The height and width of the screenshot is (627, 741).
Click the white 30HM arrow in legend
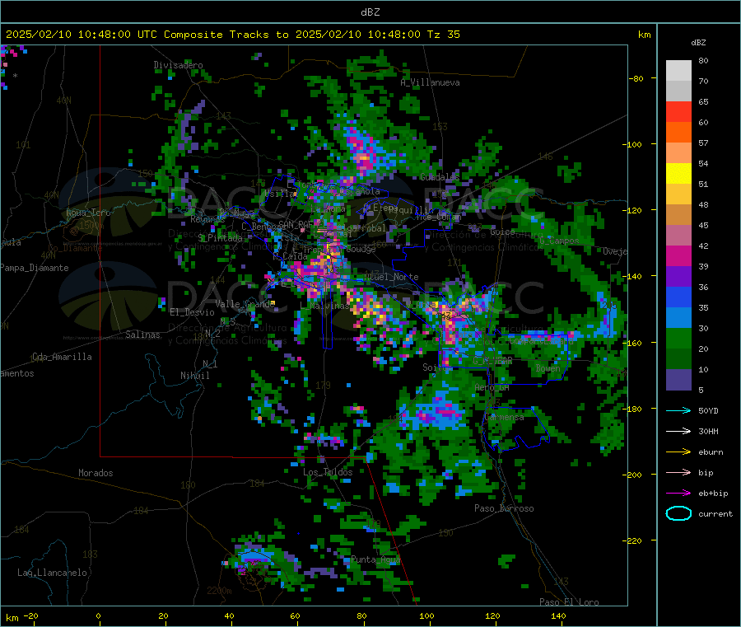point(678,431)
